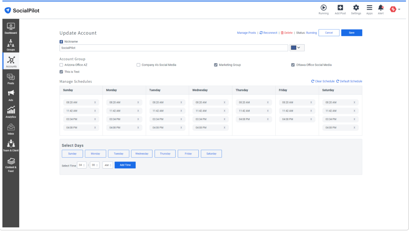Click the Manage Posts link
The width and height of the screenshot is (409, 231).
246,33
